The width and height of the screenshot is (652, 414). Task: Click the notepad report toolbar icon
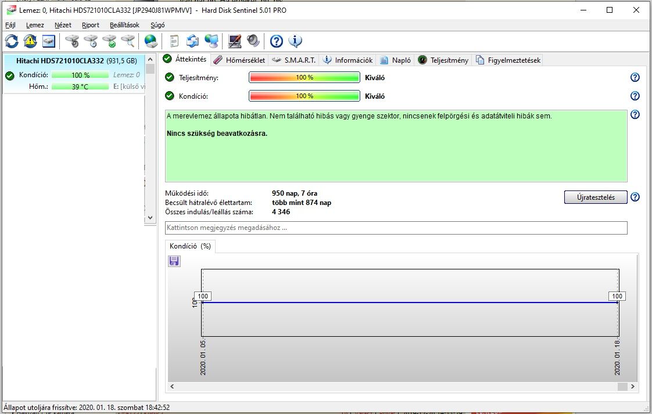174,41
